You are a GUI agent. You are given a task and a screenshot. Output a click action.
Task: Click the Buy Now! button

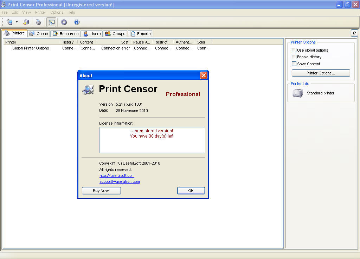point(101,191)
